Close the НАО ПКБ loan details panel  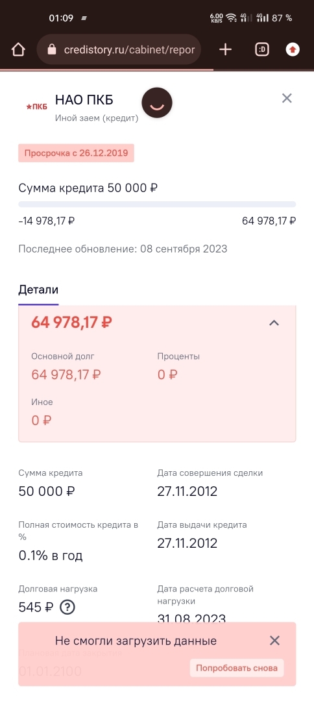click(287, 98)
